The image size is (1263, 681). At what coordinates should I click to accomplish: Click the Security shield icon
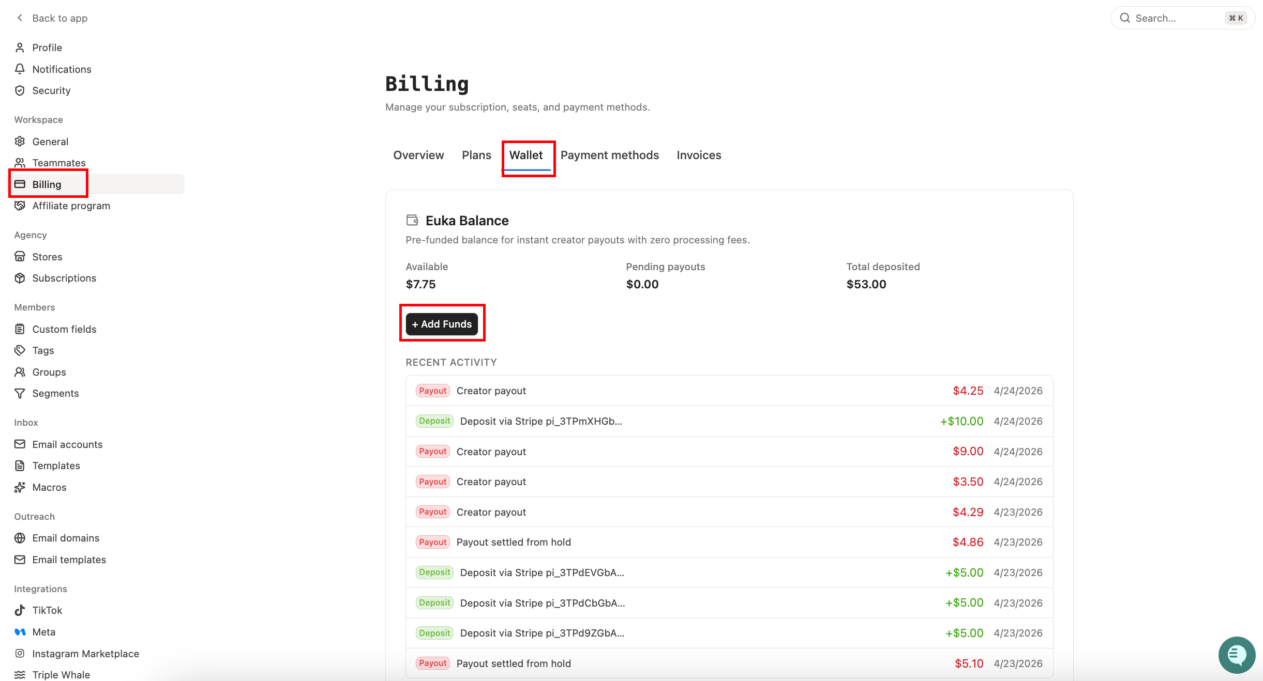(20, 90)
